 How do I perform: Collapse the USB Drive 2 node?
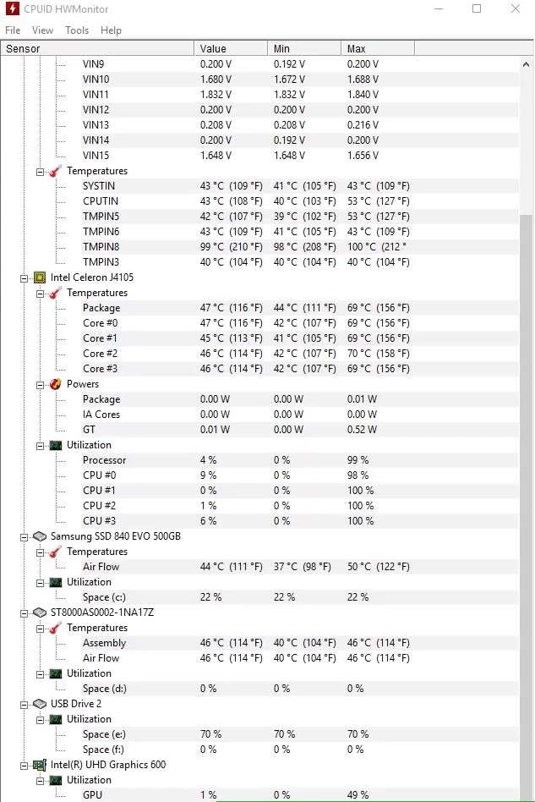click(x=24, y=706)
